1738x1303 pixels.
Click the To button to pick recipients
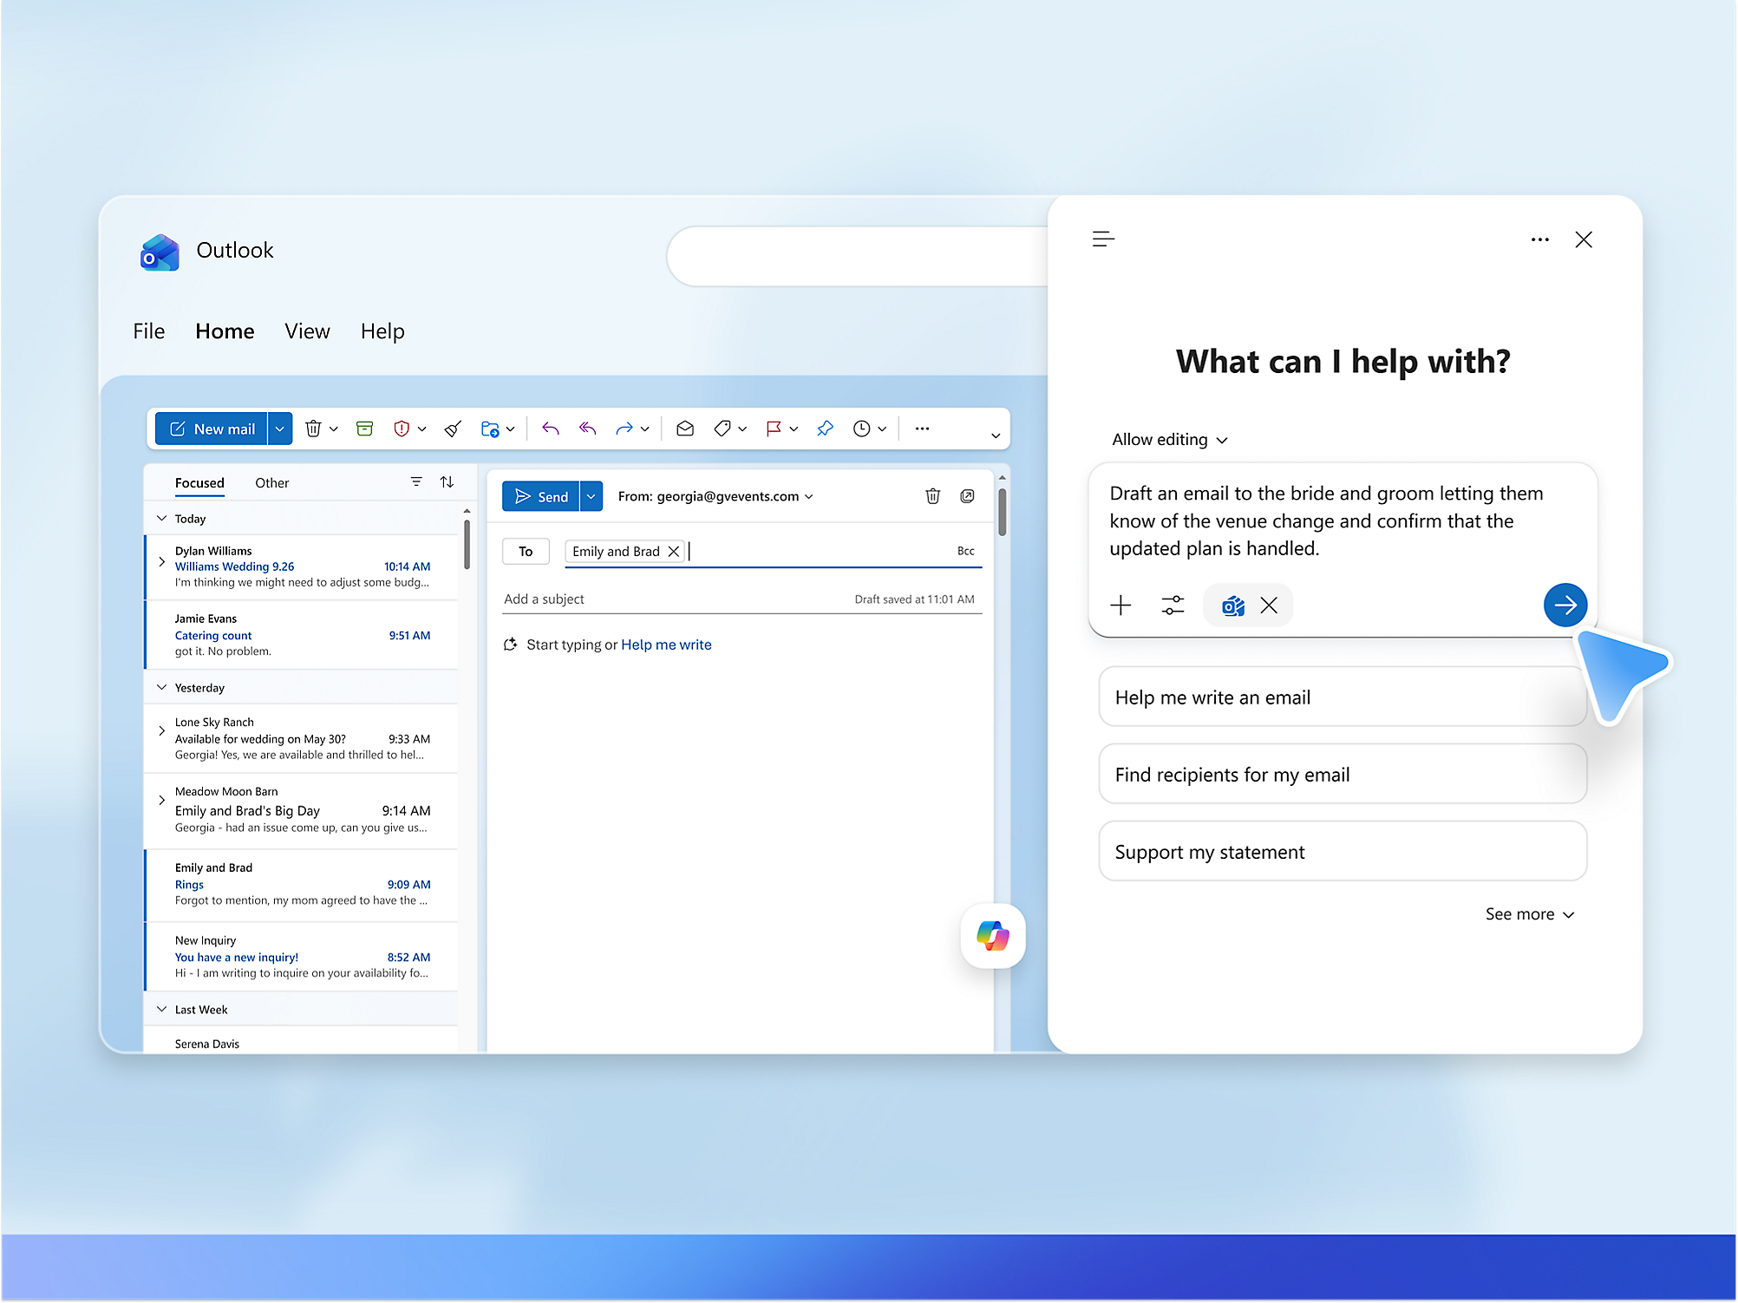point(526,552)
